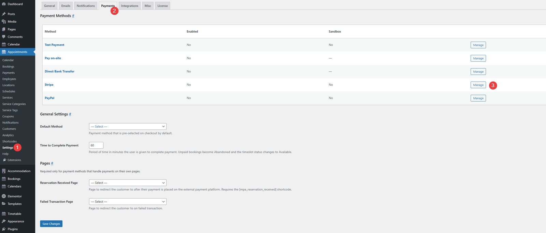Click the Calendar icon above Appointments
The image size is (546, 233).
pyautogui.click(x=4, y=44)
